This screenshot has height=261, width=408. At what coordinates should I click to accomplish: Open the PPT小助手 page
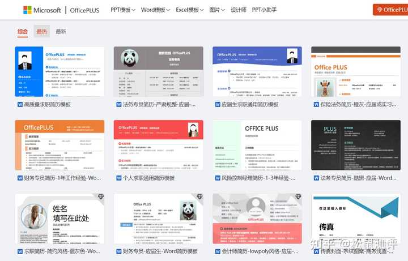(264, 10)
